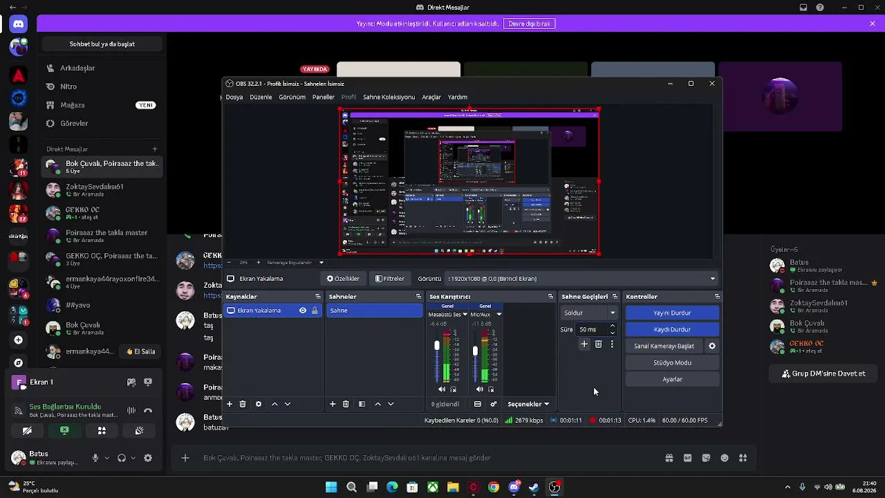Viewport: 885px width, 498px height.
Task: Open Discord headphone device options arrow
Action: 133,458
